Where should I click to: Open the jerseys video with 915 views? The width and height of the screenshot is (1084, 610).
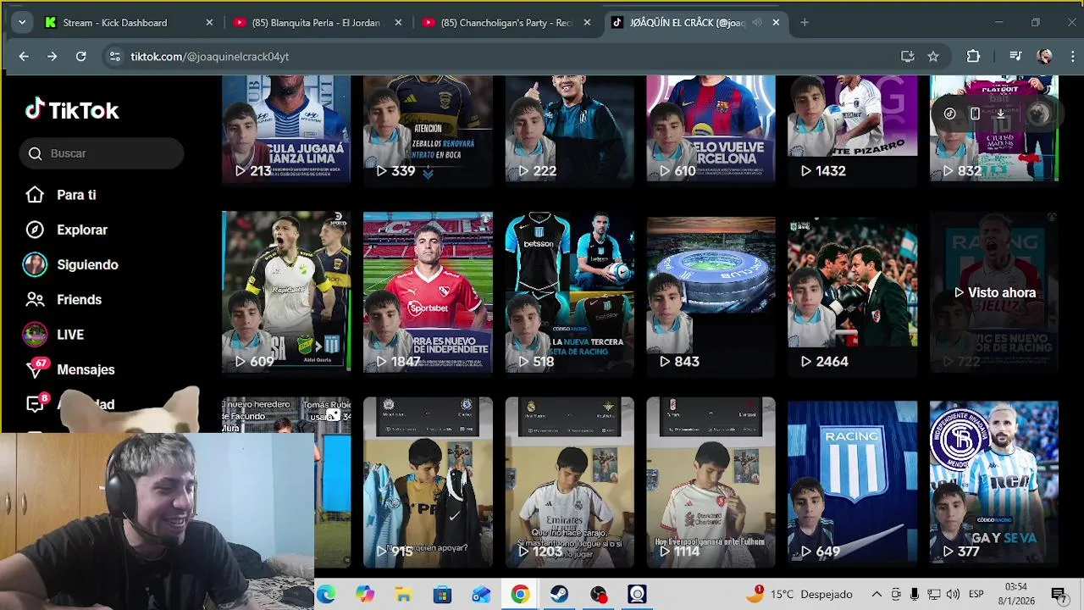[428, 482]
